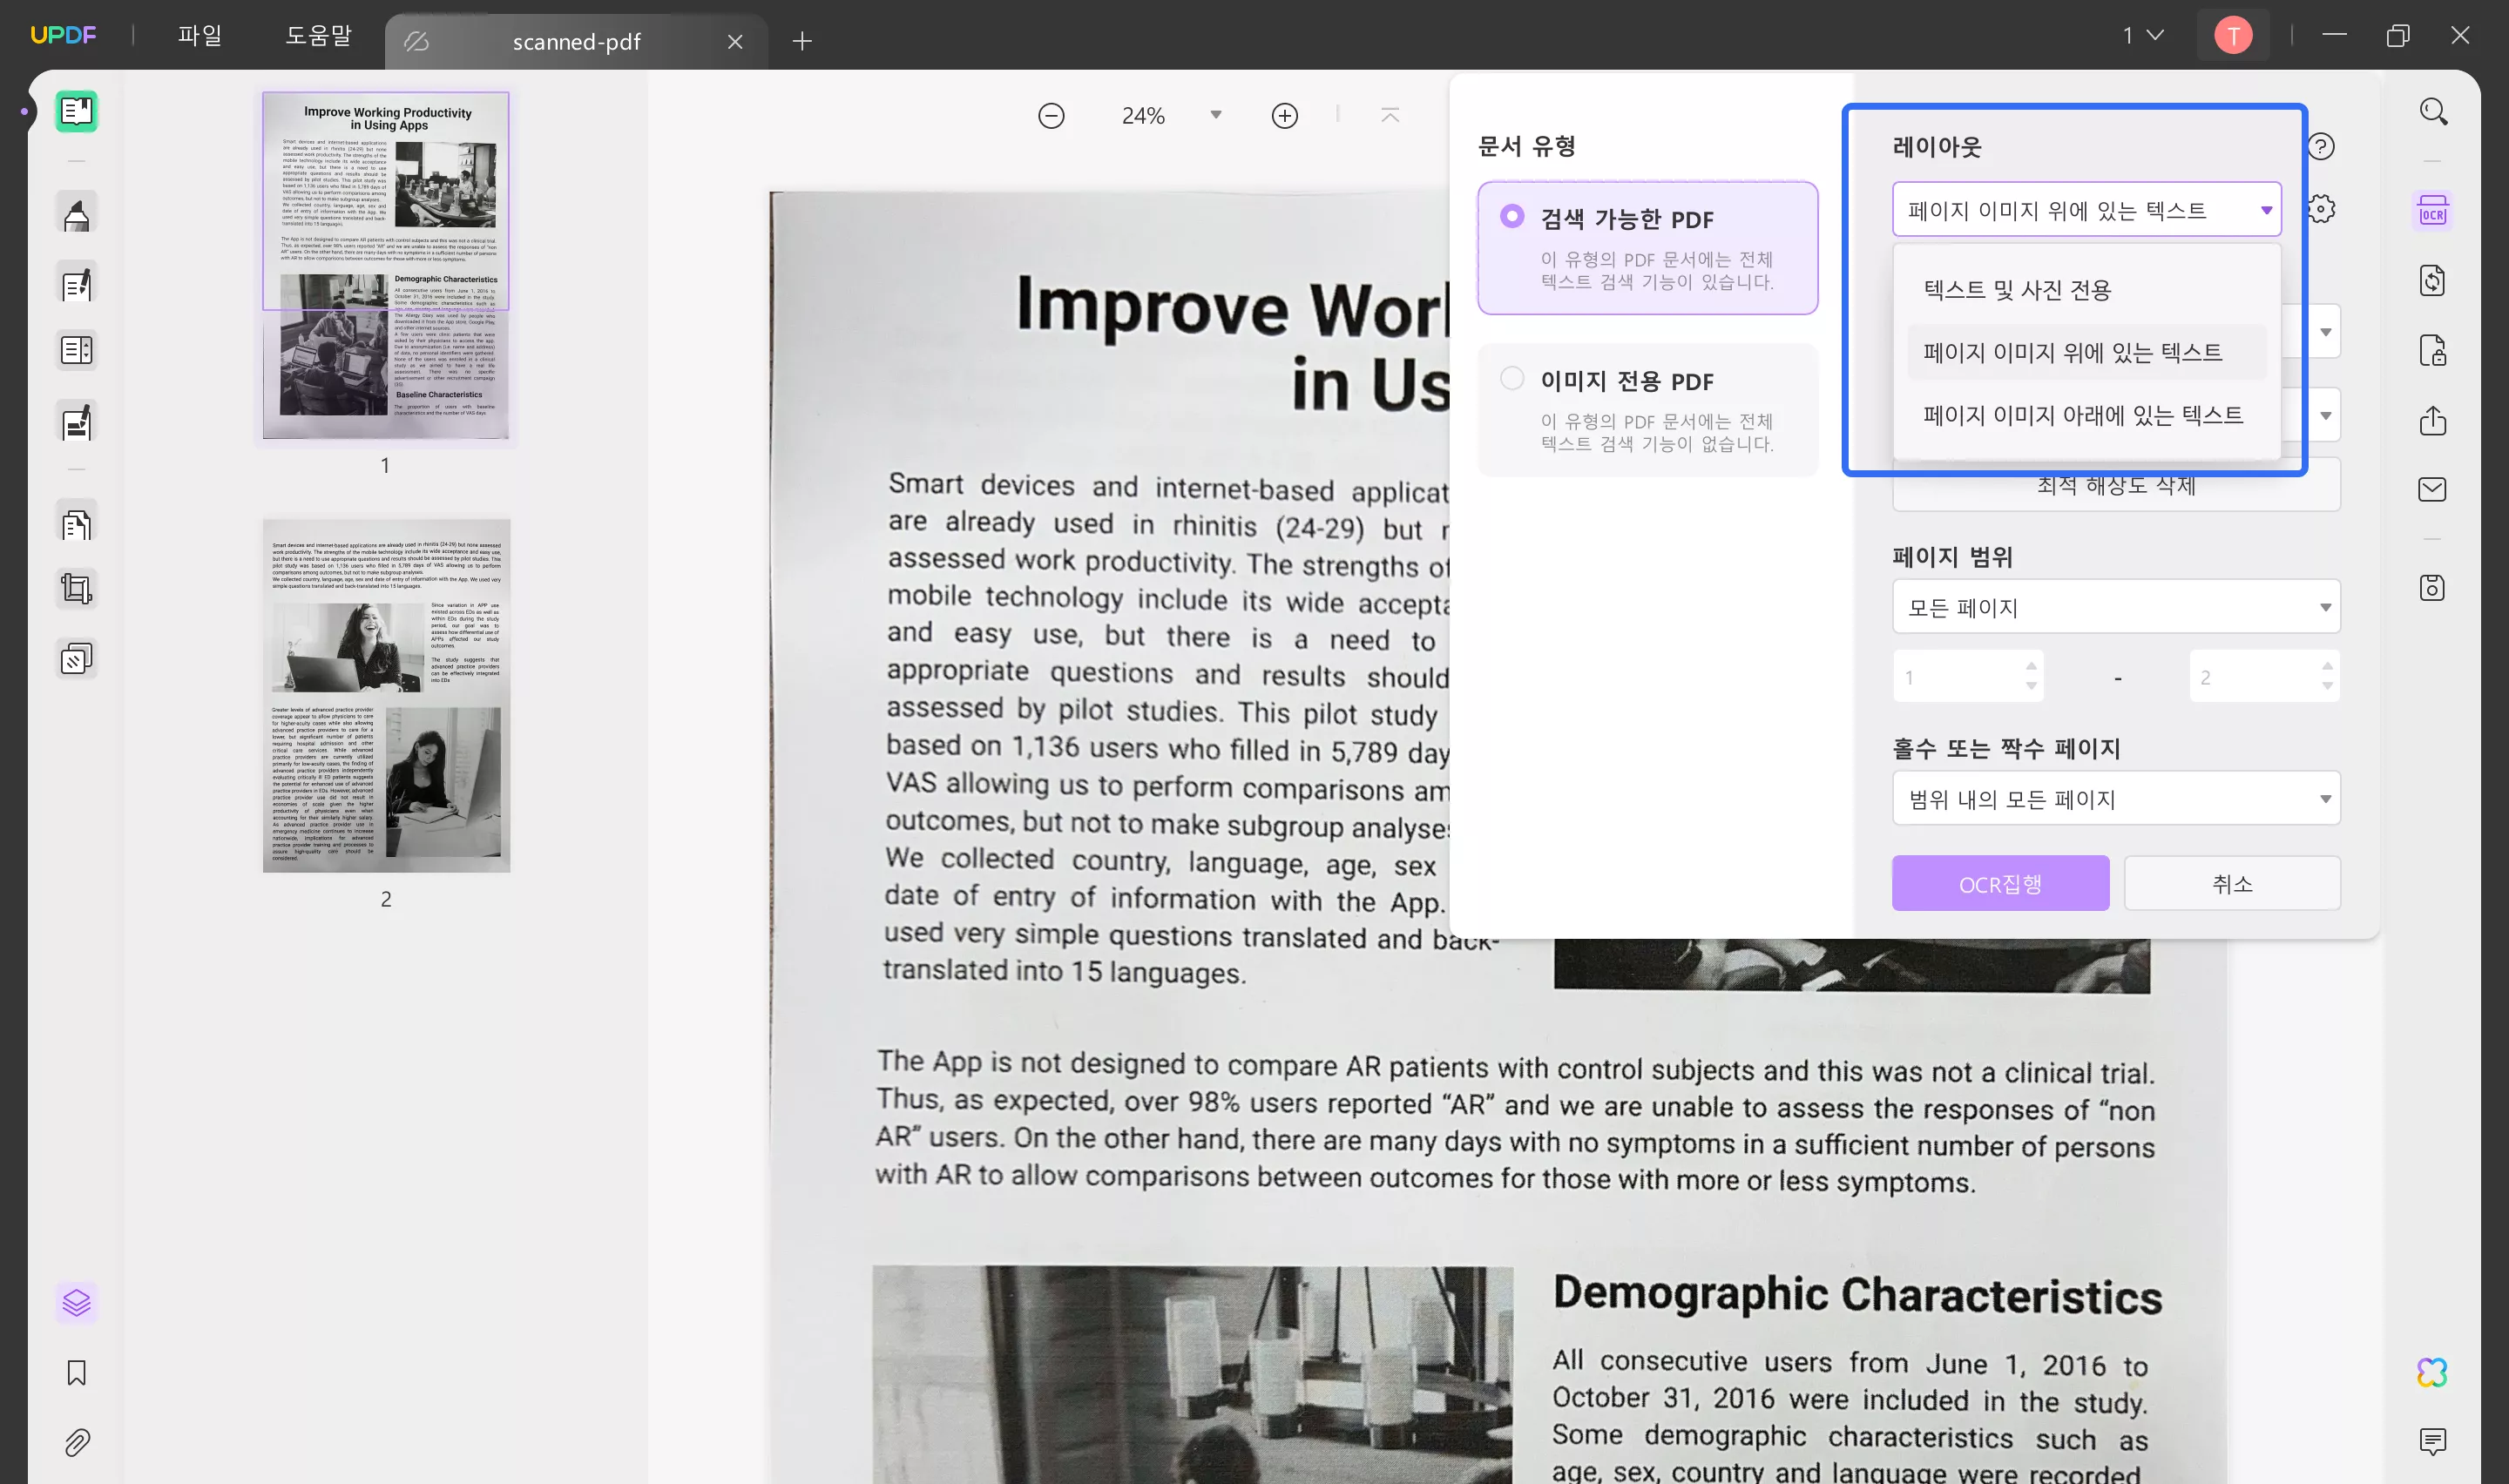Select the 이미지 전용 PDF radio option
Screen dimensions: 2509x1484
tap(1512, 378)
